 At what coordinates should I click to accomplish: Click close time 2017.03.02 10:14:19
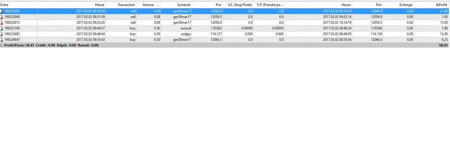point(337,23)
